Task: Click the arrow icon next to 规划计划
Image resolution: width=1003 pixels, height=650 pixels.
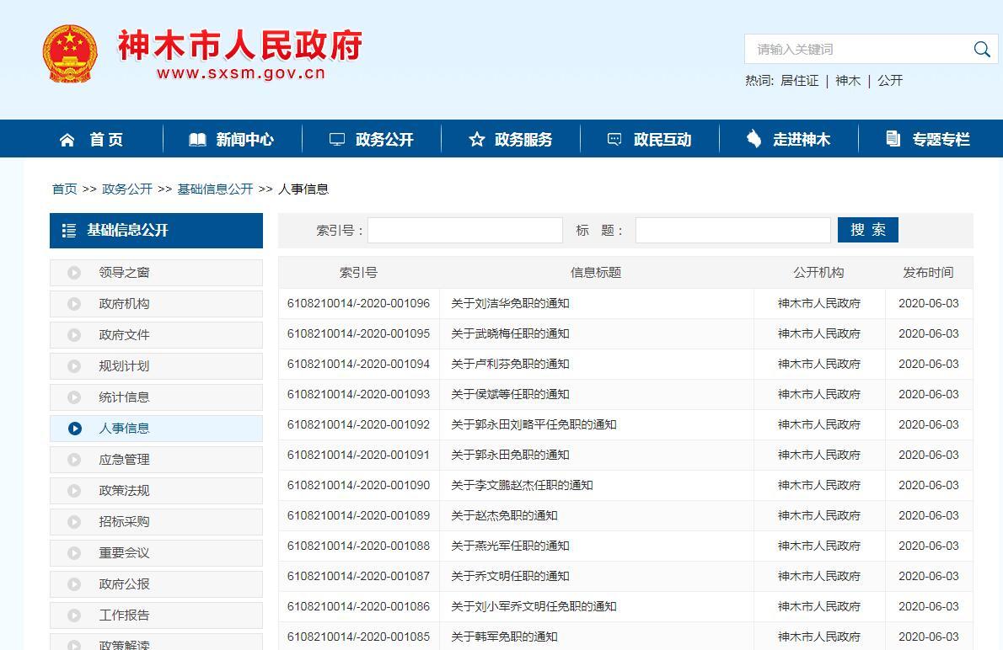Action: click(x=74, y=366)
